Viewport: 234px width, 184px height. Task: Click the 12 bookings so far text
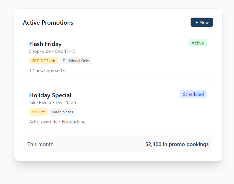click(48, 70)
